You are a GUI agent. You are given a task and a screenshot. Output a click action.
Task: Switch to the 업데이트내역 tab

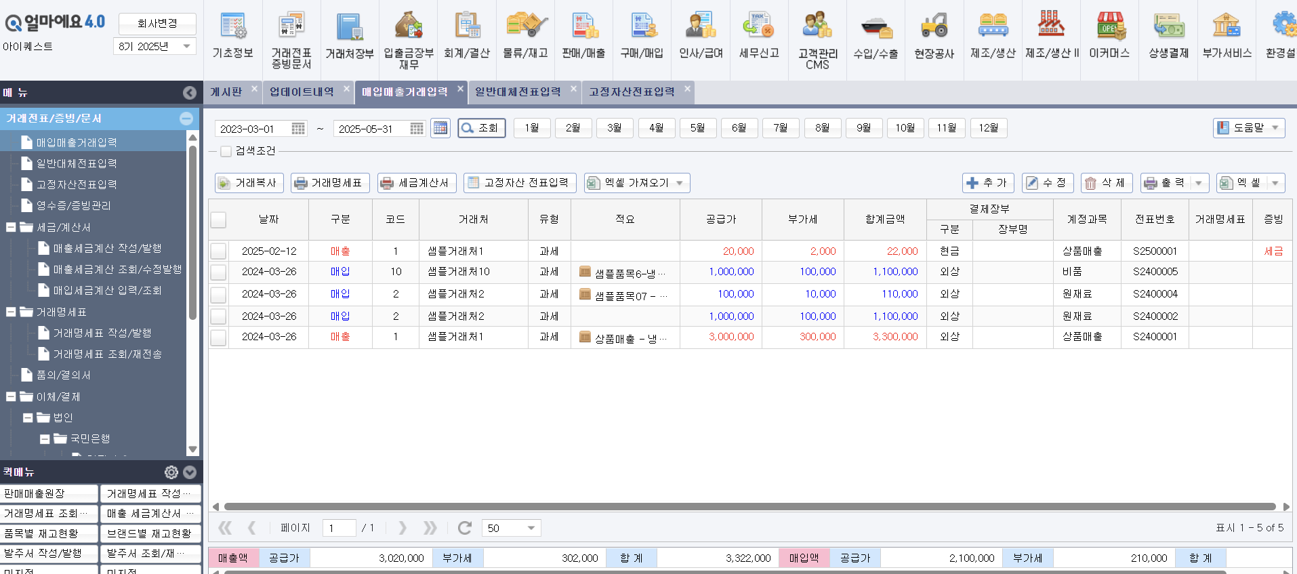(302, 92)
